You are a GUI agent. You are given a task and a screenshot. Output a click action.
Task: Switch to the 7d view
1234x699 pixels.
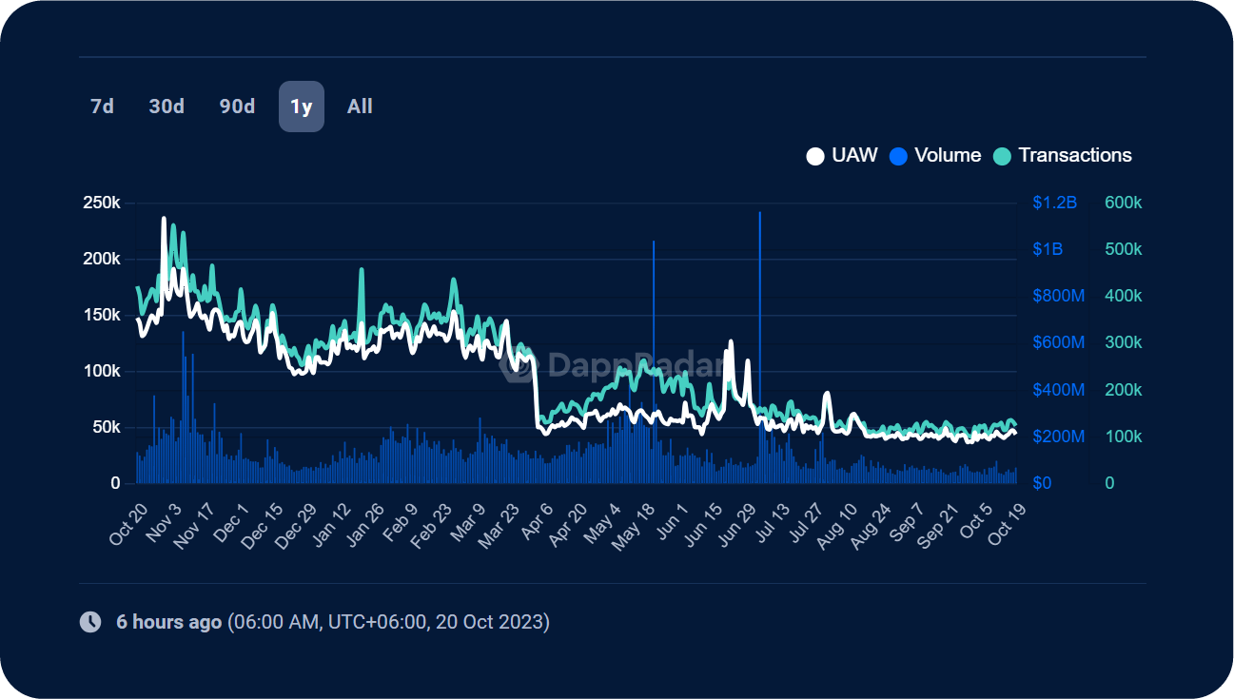(x=101, y=107)
